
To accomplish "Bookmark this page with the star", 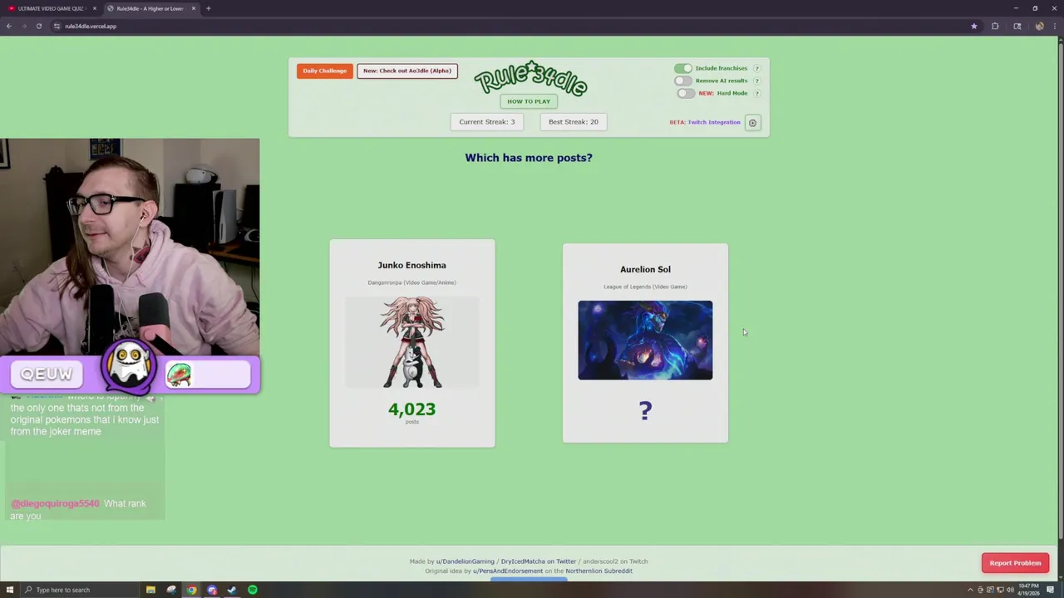I will pyautogui.click(x=973, y=26).
